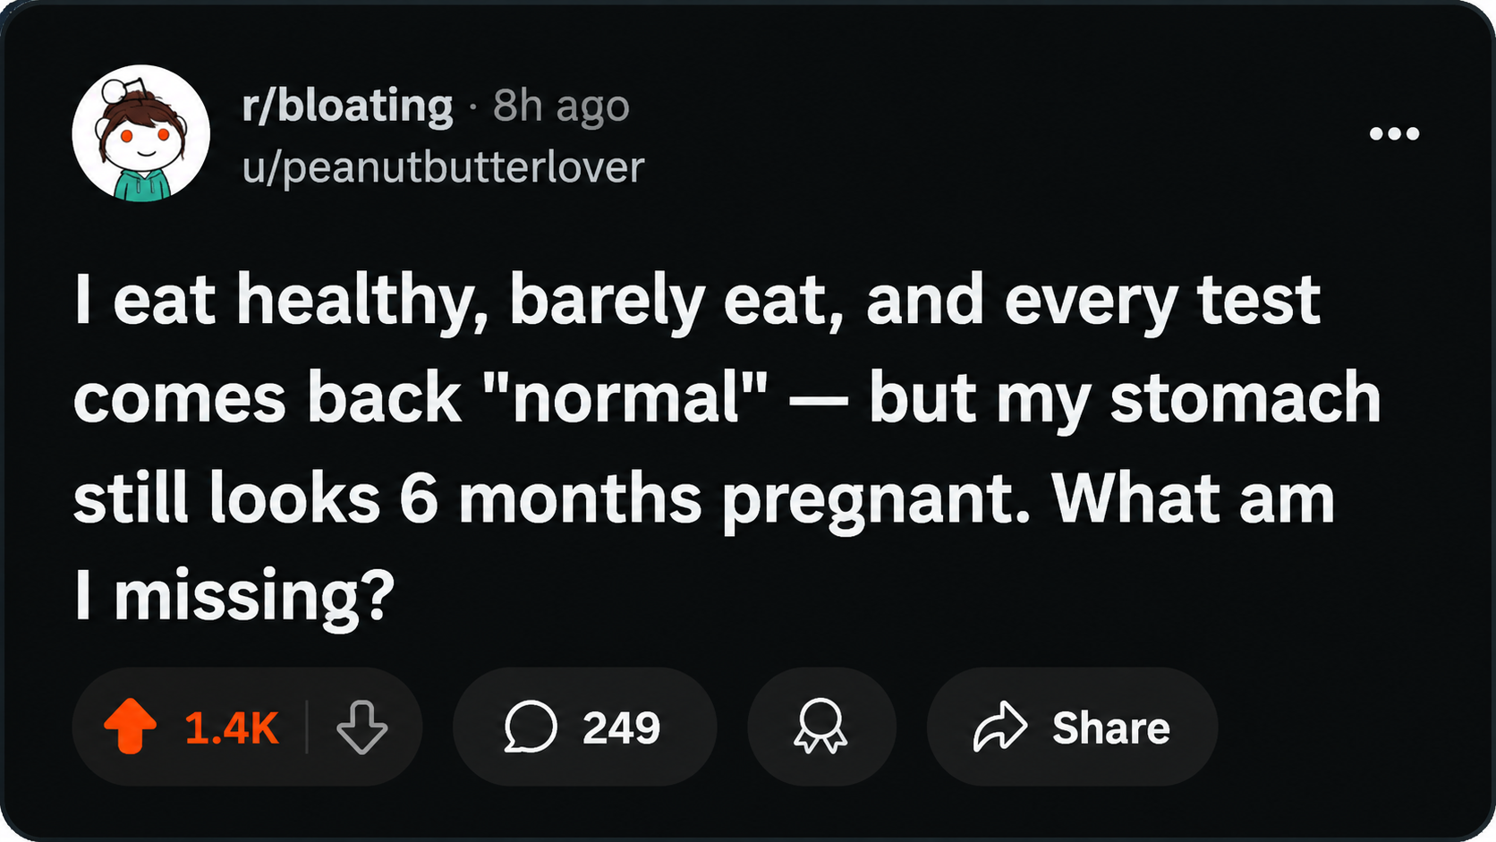Image resolution: width=1496 pixels, height=842 pixels.
Task: Upvote the bloating post
Action: [x=131, y=726]
